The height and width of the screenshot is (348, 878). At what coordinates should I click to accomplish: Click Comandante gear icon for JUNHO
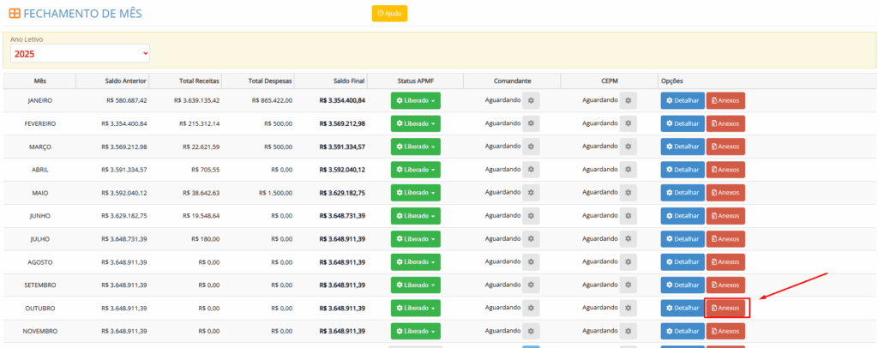531,216
